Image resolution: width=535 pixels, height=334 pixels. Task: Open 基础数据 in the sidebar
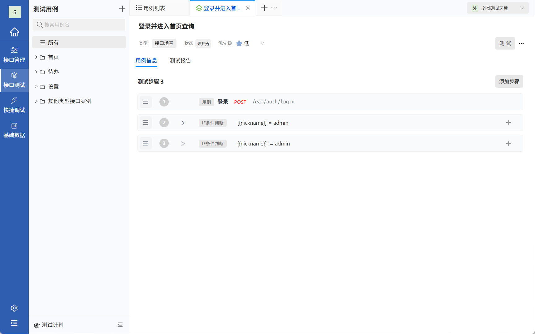(14, 130)
